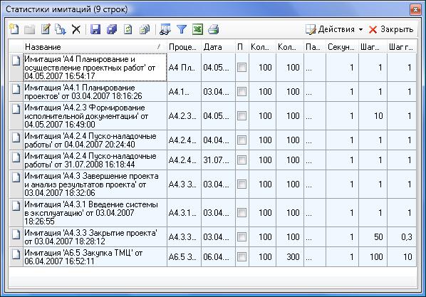Viewport: 426px width, 297px height.
Task: Click the Па... column header
Action: tap(314, 47)
